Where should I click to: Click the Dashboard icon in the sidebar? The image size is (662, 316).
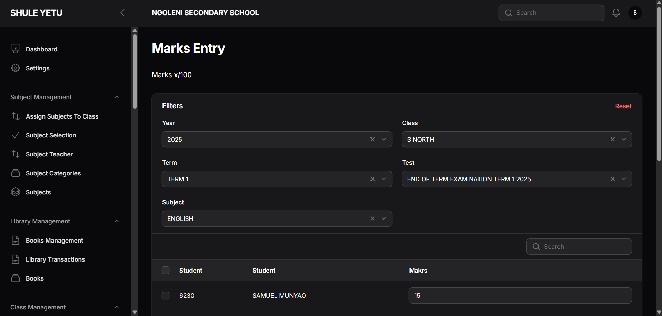tap(16, 49)
